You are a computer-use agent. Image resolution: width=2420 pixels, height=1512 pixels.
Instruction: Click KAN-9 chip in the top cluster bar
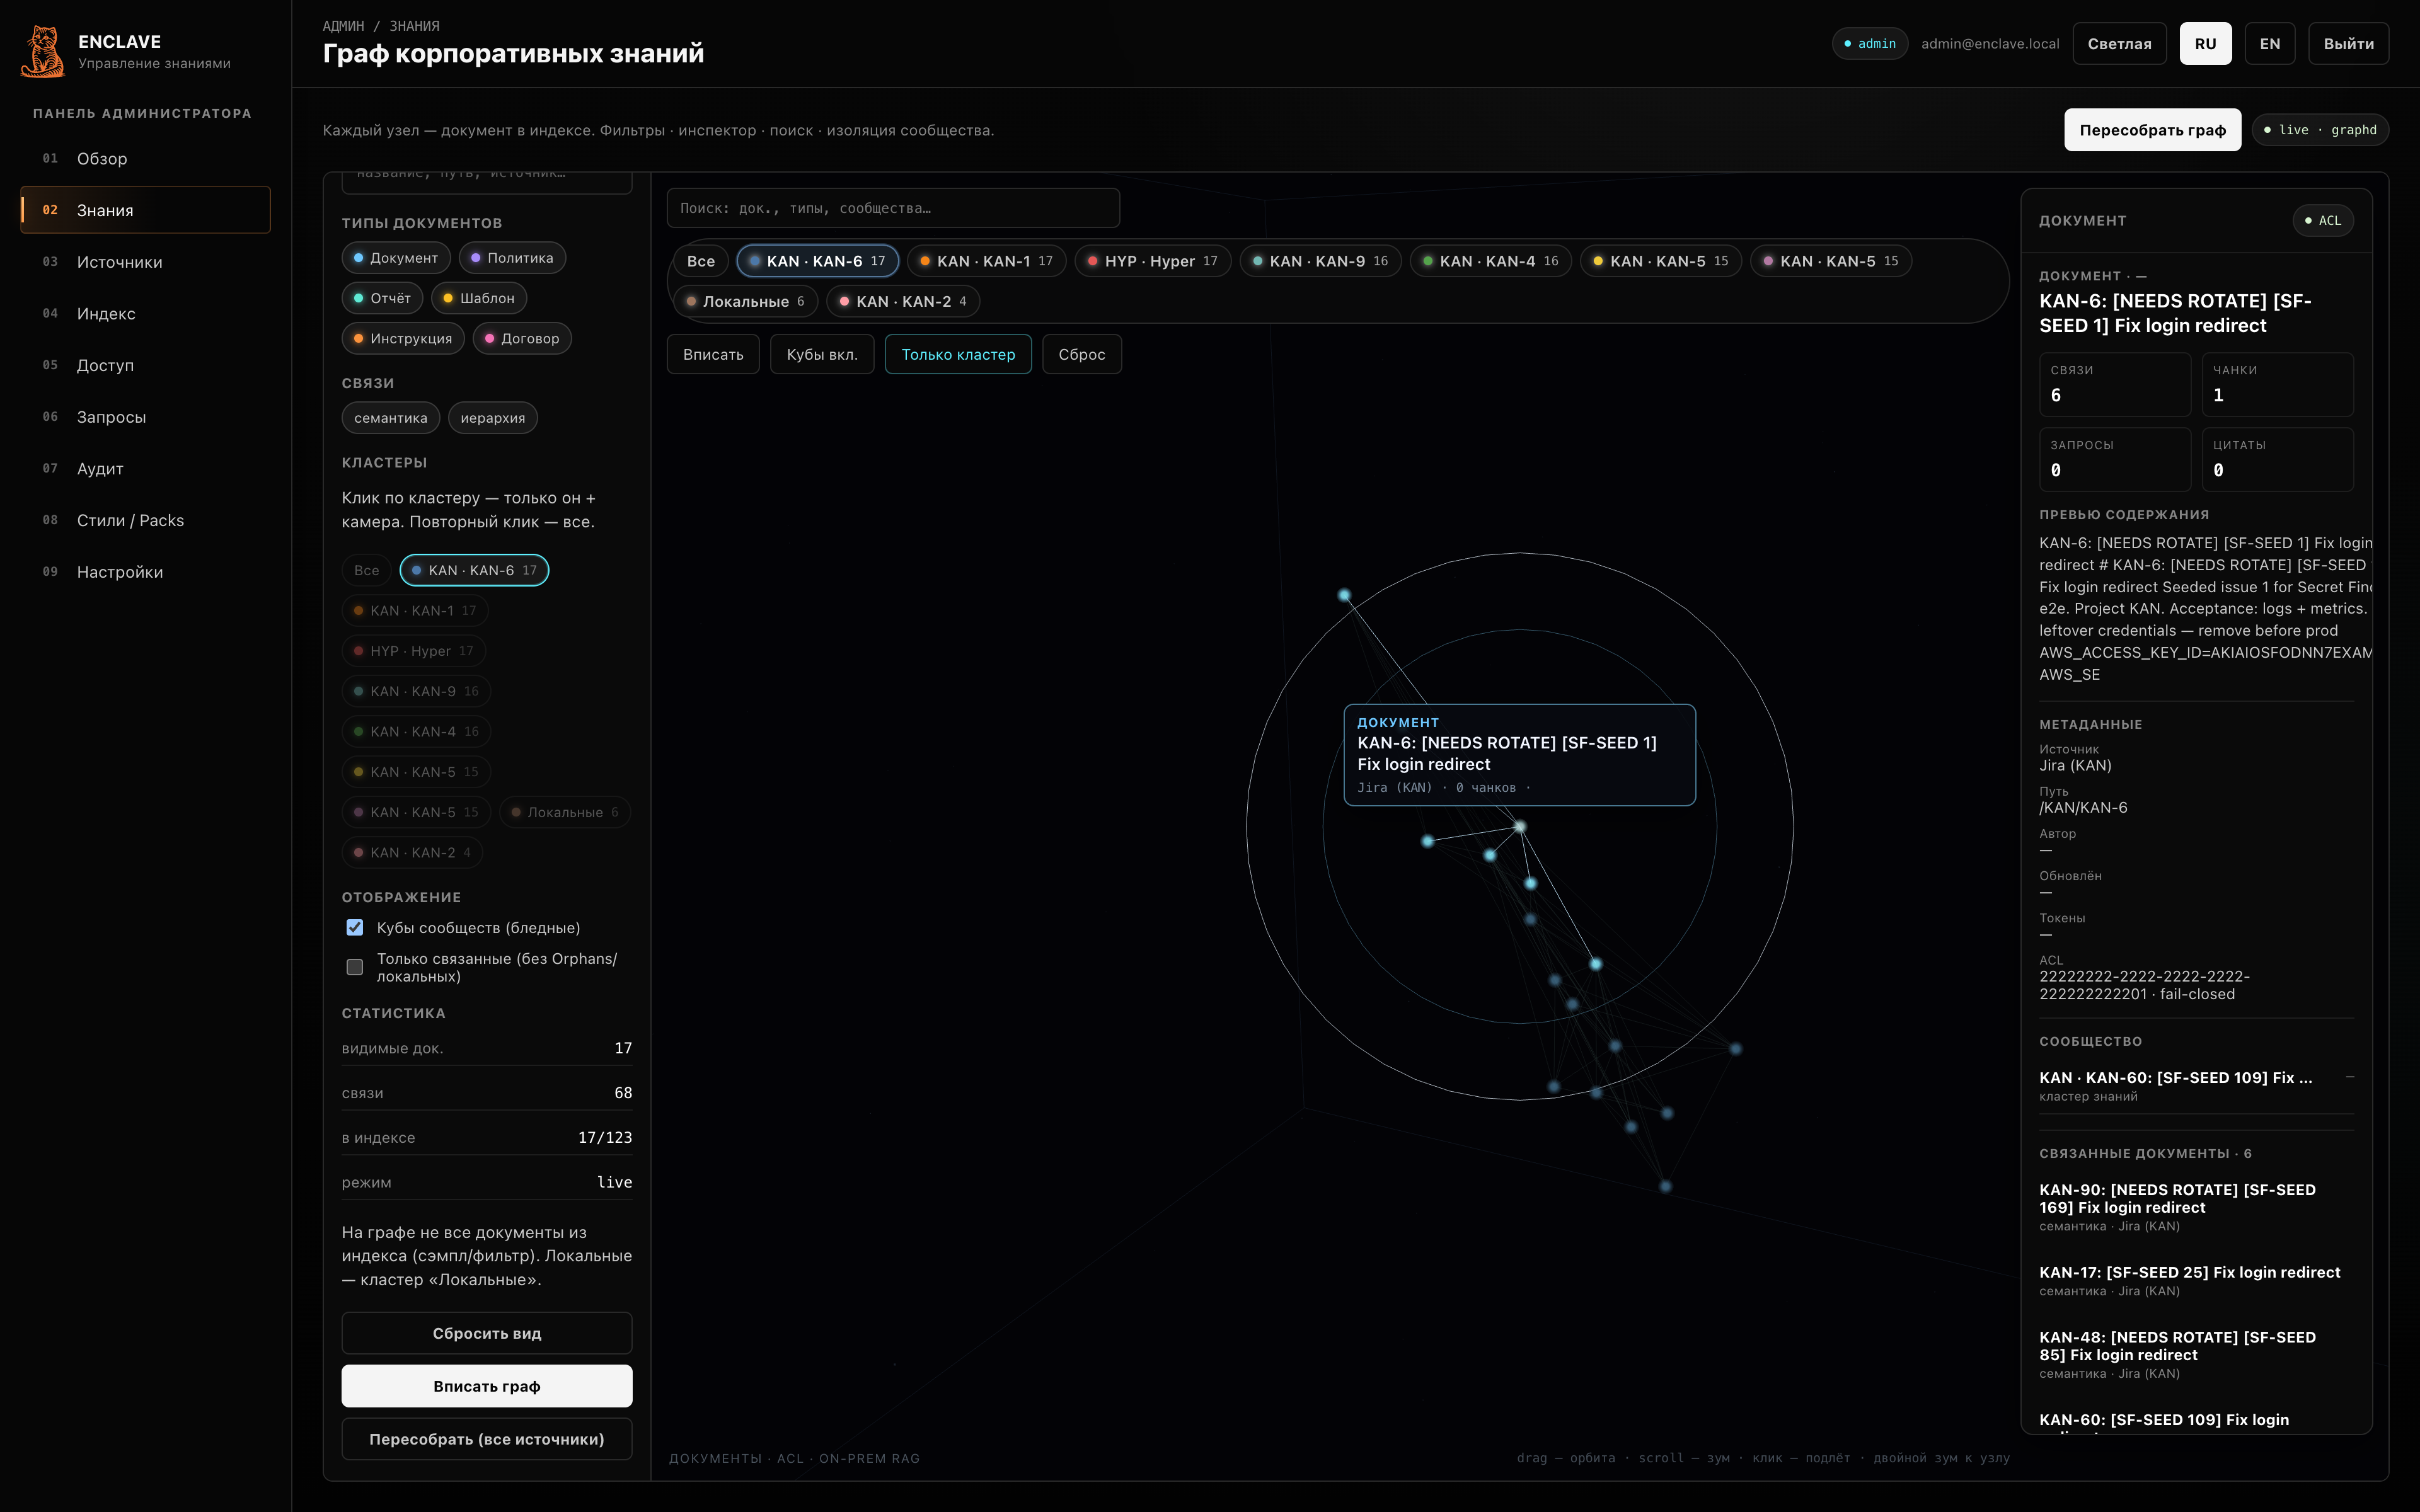point(1320,261)
